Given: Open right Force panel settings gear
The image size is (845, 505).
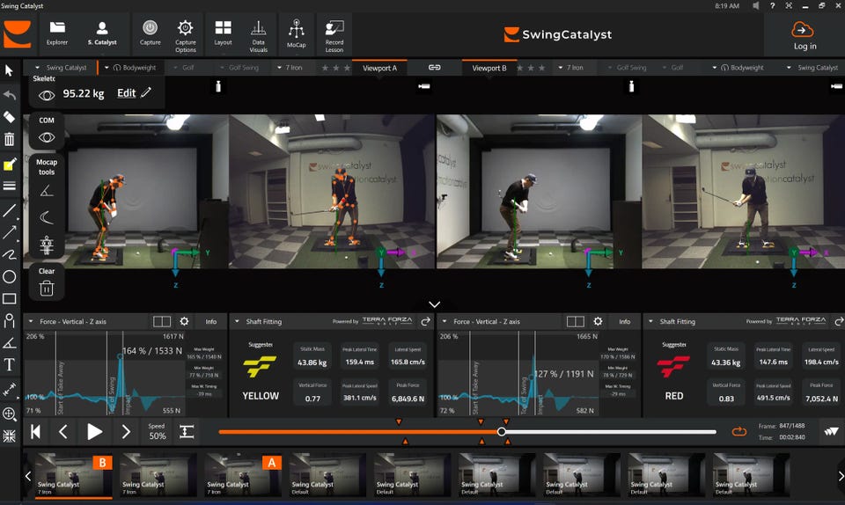Looking at the screenshot, I should pos(598,321).
